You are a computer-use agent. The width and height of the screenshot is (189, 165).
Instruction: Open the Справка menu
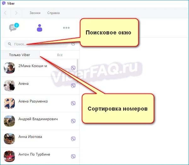(x=54, y=13)
